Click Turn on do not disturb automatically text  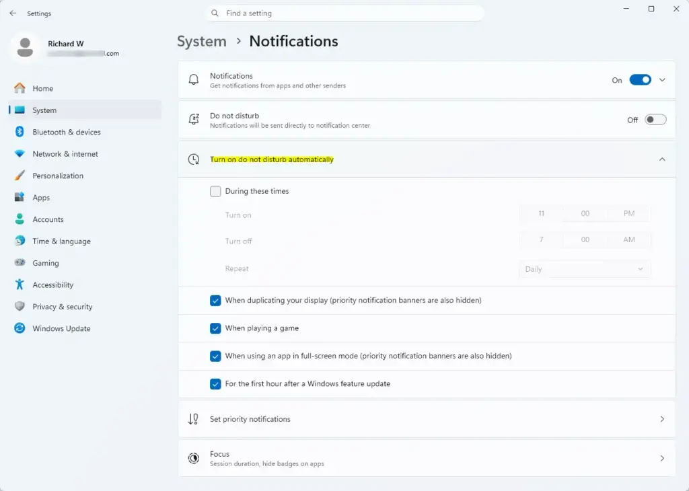tap(272, 159)
